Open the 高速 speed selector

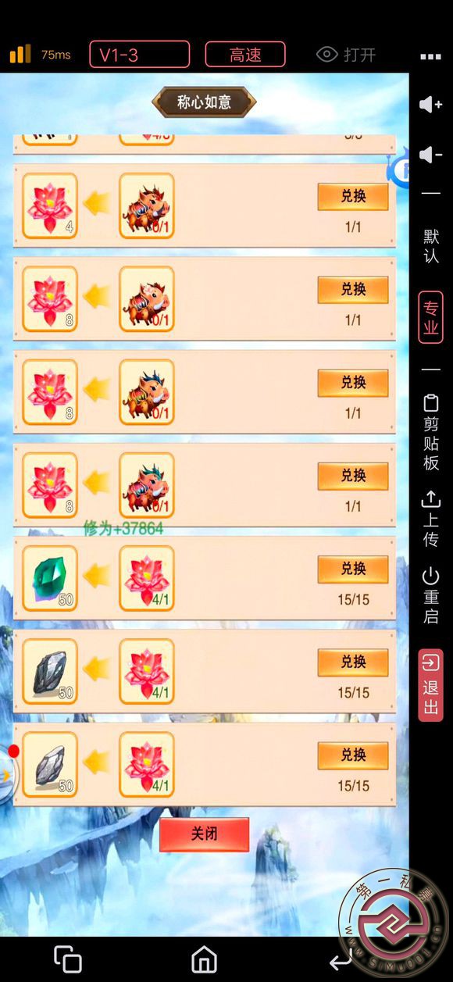tap(245, 55)
